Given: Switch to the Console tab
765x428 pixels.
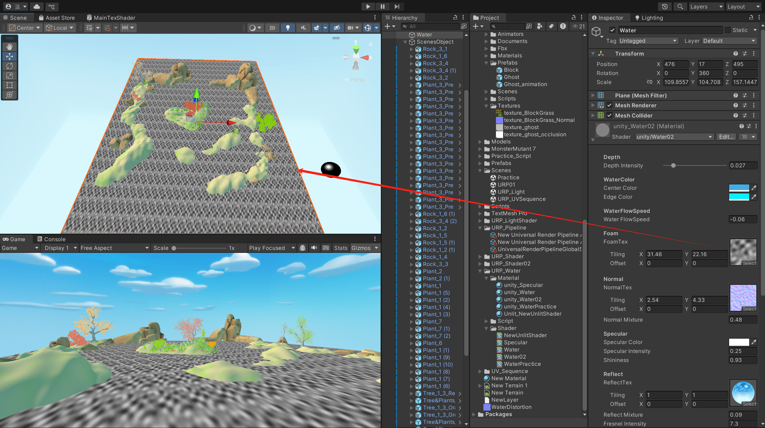Looking at the screenshot, I should click(51, 239).
